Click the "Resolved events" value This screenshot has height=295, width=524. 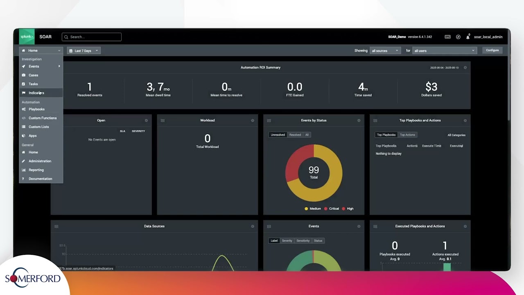[x=90, y=87]
